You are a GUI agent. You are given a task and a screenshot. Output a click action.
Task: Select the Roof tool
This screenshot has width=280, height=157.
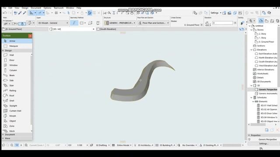(17, 96)
